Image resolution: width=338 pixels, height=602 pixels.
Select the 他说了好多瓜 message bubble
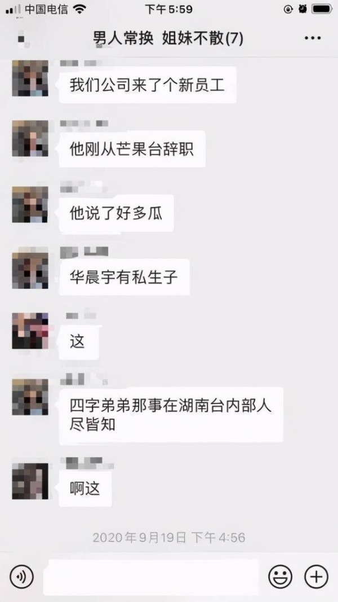click(116, 213)
